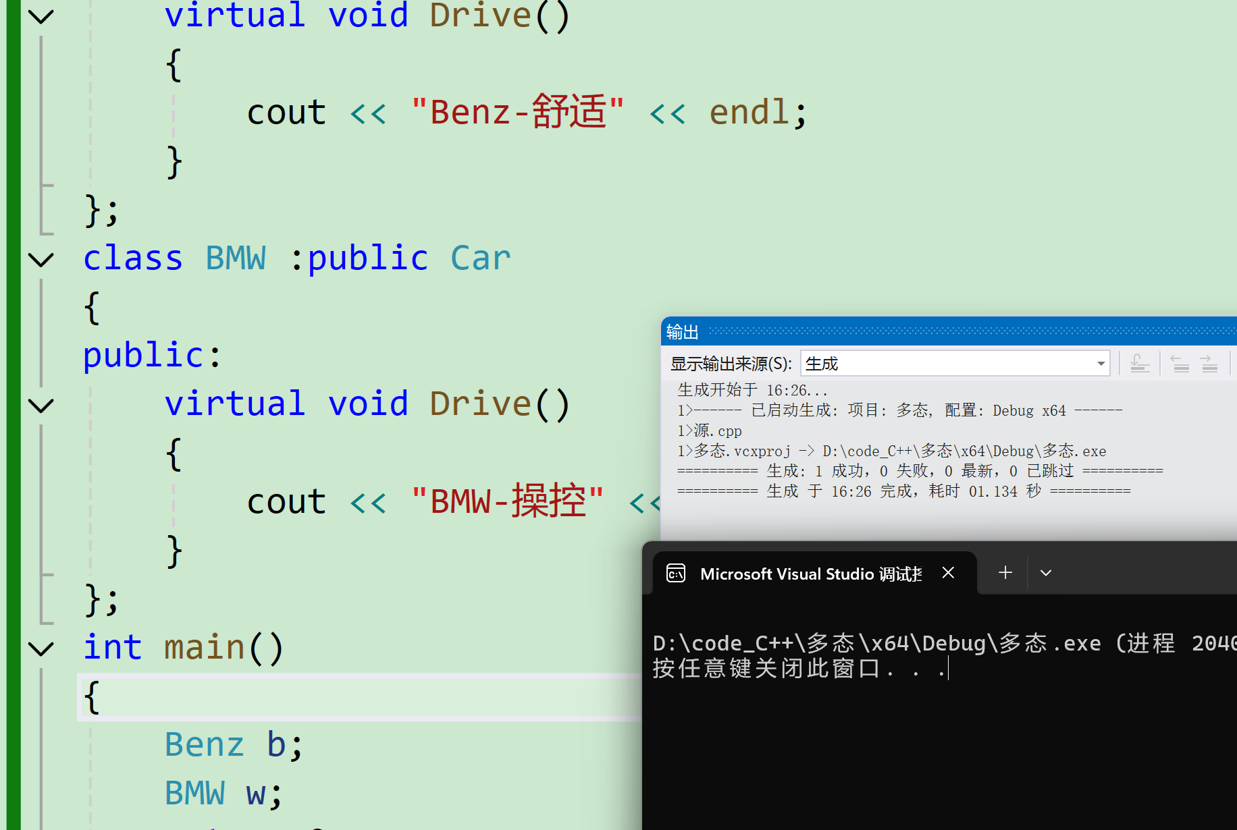Click the cout keyword in BMW Drive
The height and width of the screenshot is (830, 1237).
(286, 502)
